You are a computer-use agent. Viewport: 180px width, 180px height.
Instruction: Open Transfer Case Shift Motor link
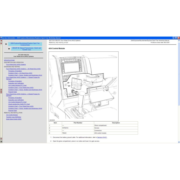click(x=14, y=117)
